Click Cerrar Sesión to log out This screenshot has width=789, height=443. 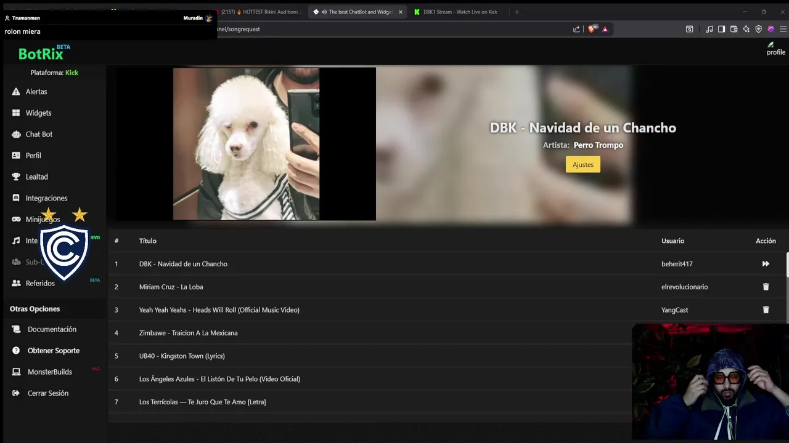pos(48,393)
